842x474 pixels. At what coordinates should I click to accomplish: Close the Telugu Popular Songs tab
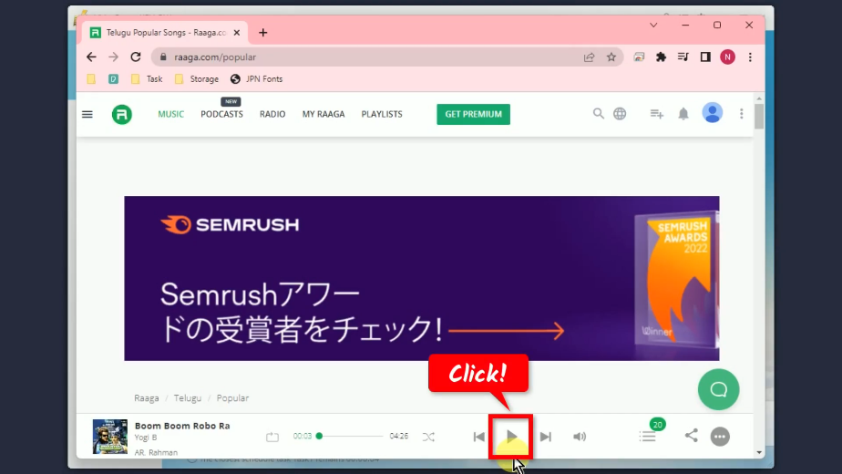(237, 33)
